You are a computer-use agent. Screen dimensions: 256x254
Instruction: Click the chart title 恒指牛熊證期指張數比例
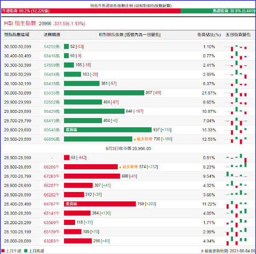[x=131, y=6]
